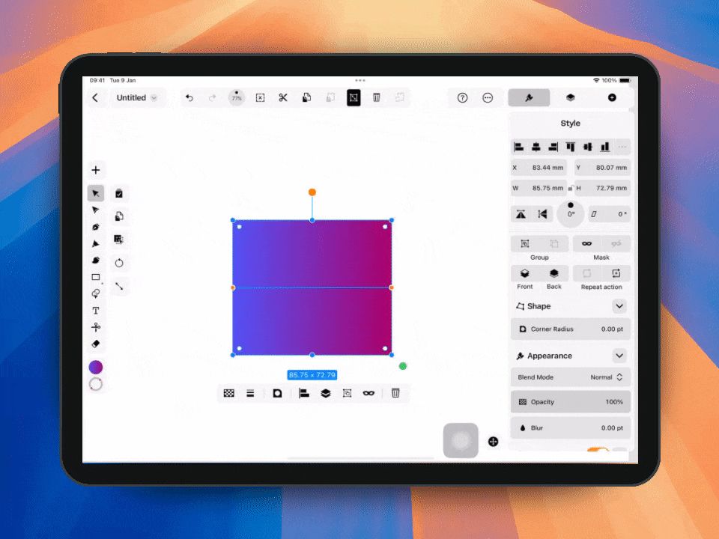
Task: Select the Pen tool
Action: 95,227
